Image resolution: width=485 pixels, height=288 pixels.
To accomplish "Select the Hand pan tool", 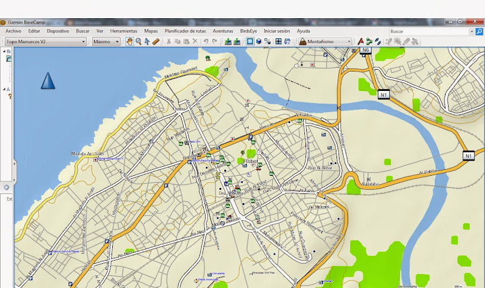I will [129, 41].
